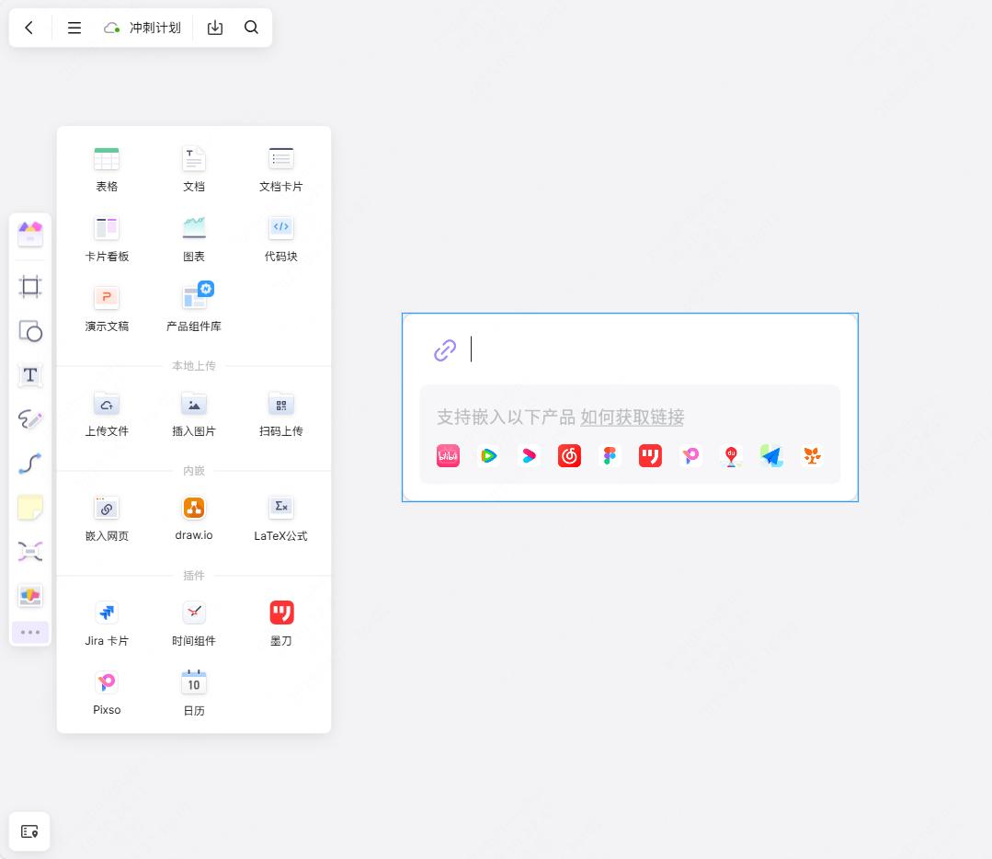Viewport: 992px width, 859px height.
Task: Click the export/download icon in top bar
Action: [x=214, y=28]
